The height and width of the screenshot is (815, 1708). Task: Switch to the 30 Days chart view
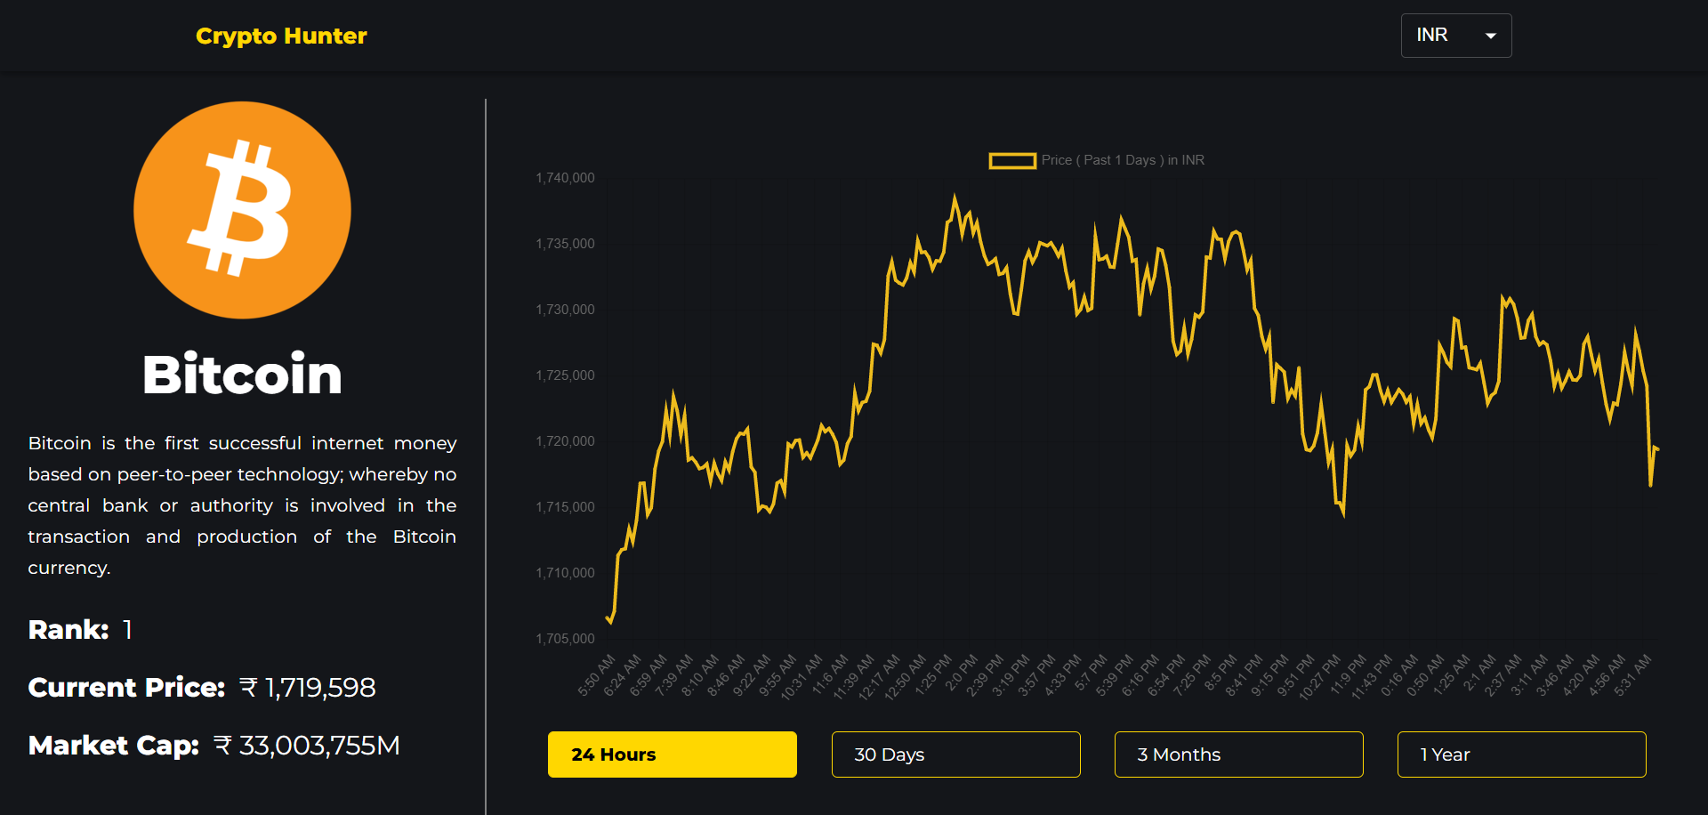tap(955, 754)
